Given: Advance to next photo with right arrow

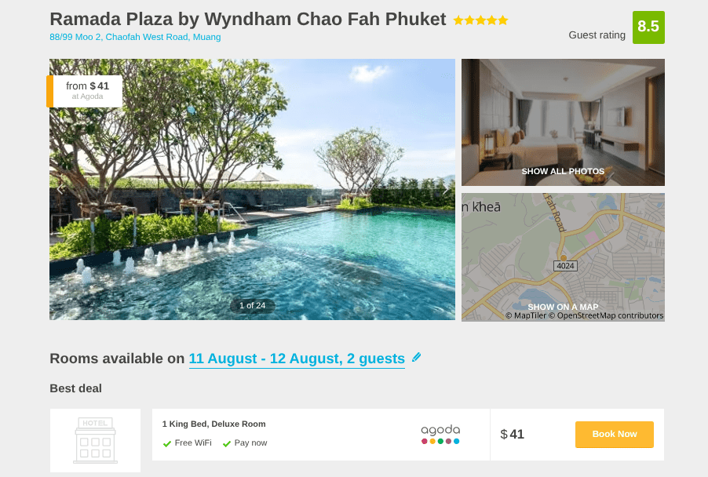Looking at the screenshot, I should tap(445, 189).
